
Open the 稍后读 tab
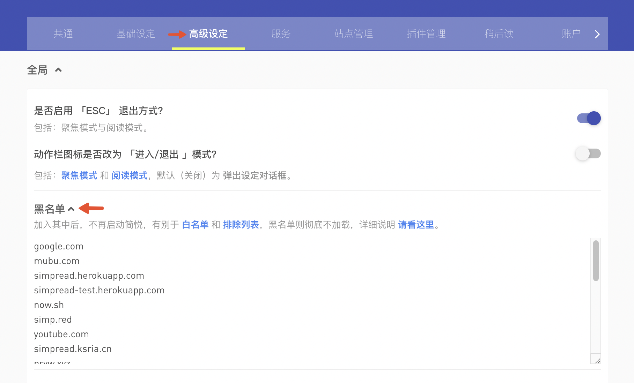click(x=499, y=34)
